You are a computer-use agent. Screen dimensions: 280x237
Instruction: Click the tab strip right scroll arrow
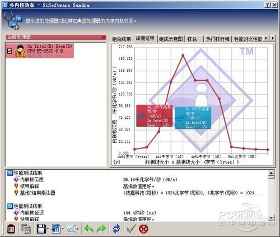point(273,38)
